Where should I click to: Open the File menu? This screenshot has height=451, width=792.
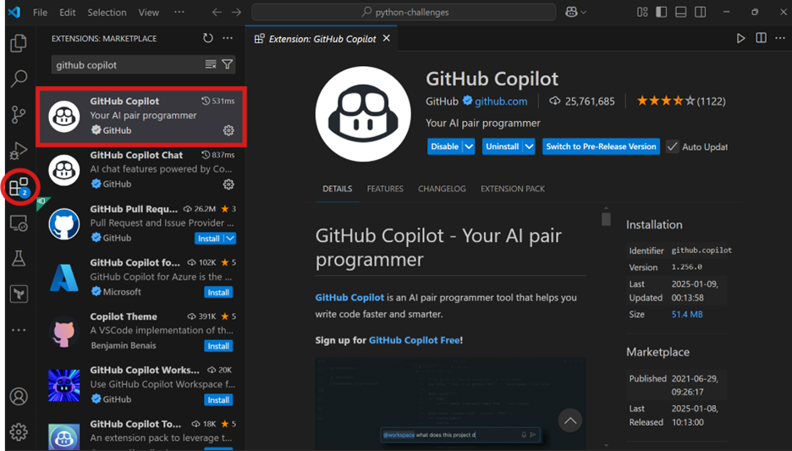(x=40, y=13)
